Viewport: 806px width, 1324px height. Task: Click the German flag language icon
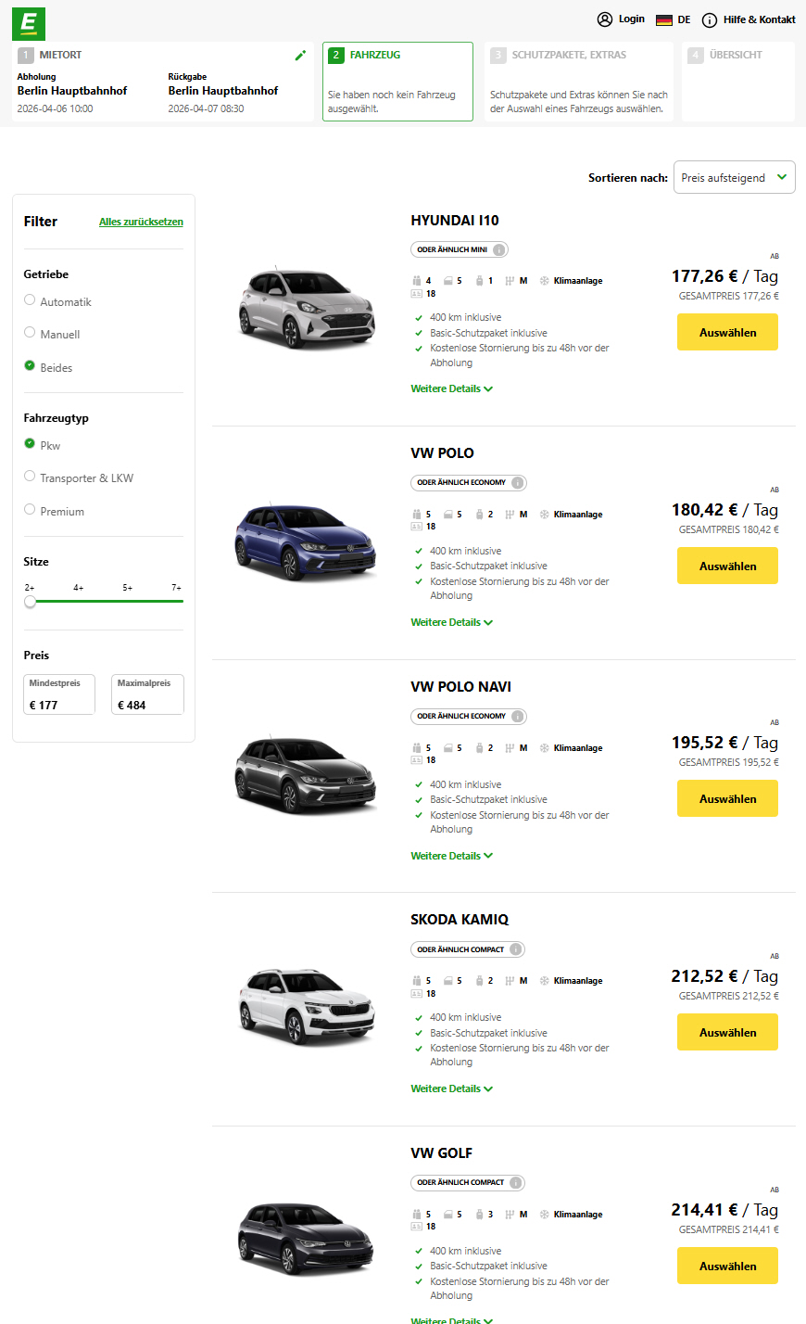tap(663, 19)
